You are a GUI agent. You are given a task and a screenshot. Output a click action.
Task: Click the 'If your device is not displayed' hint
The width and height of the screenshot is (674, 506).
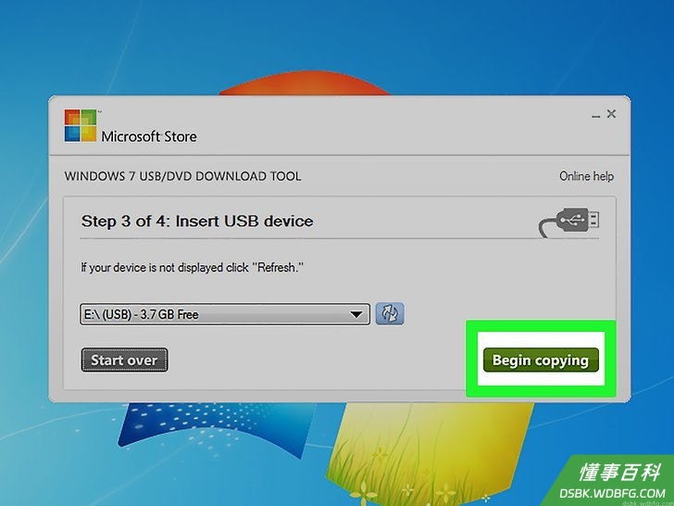tap(193, 268)
